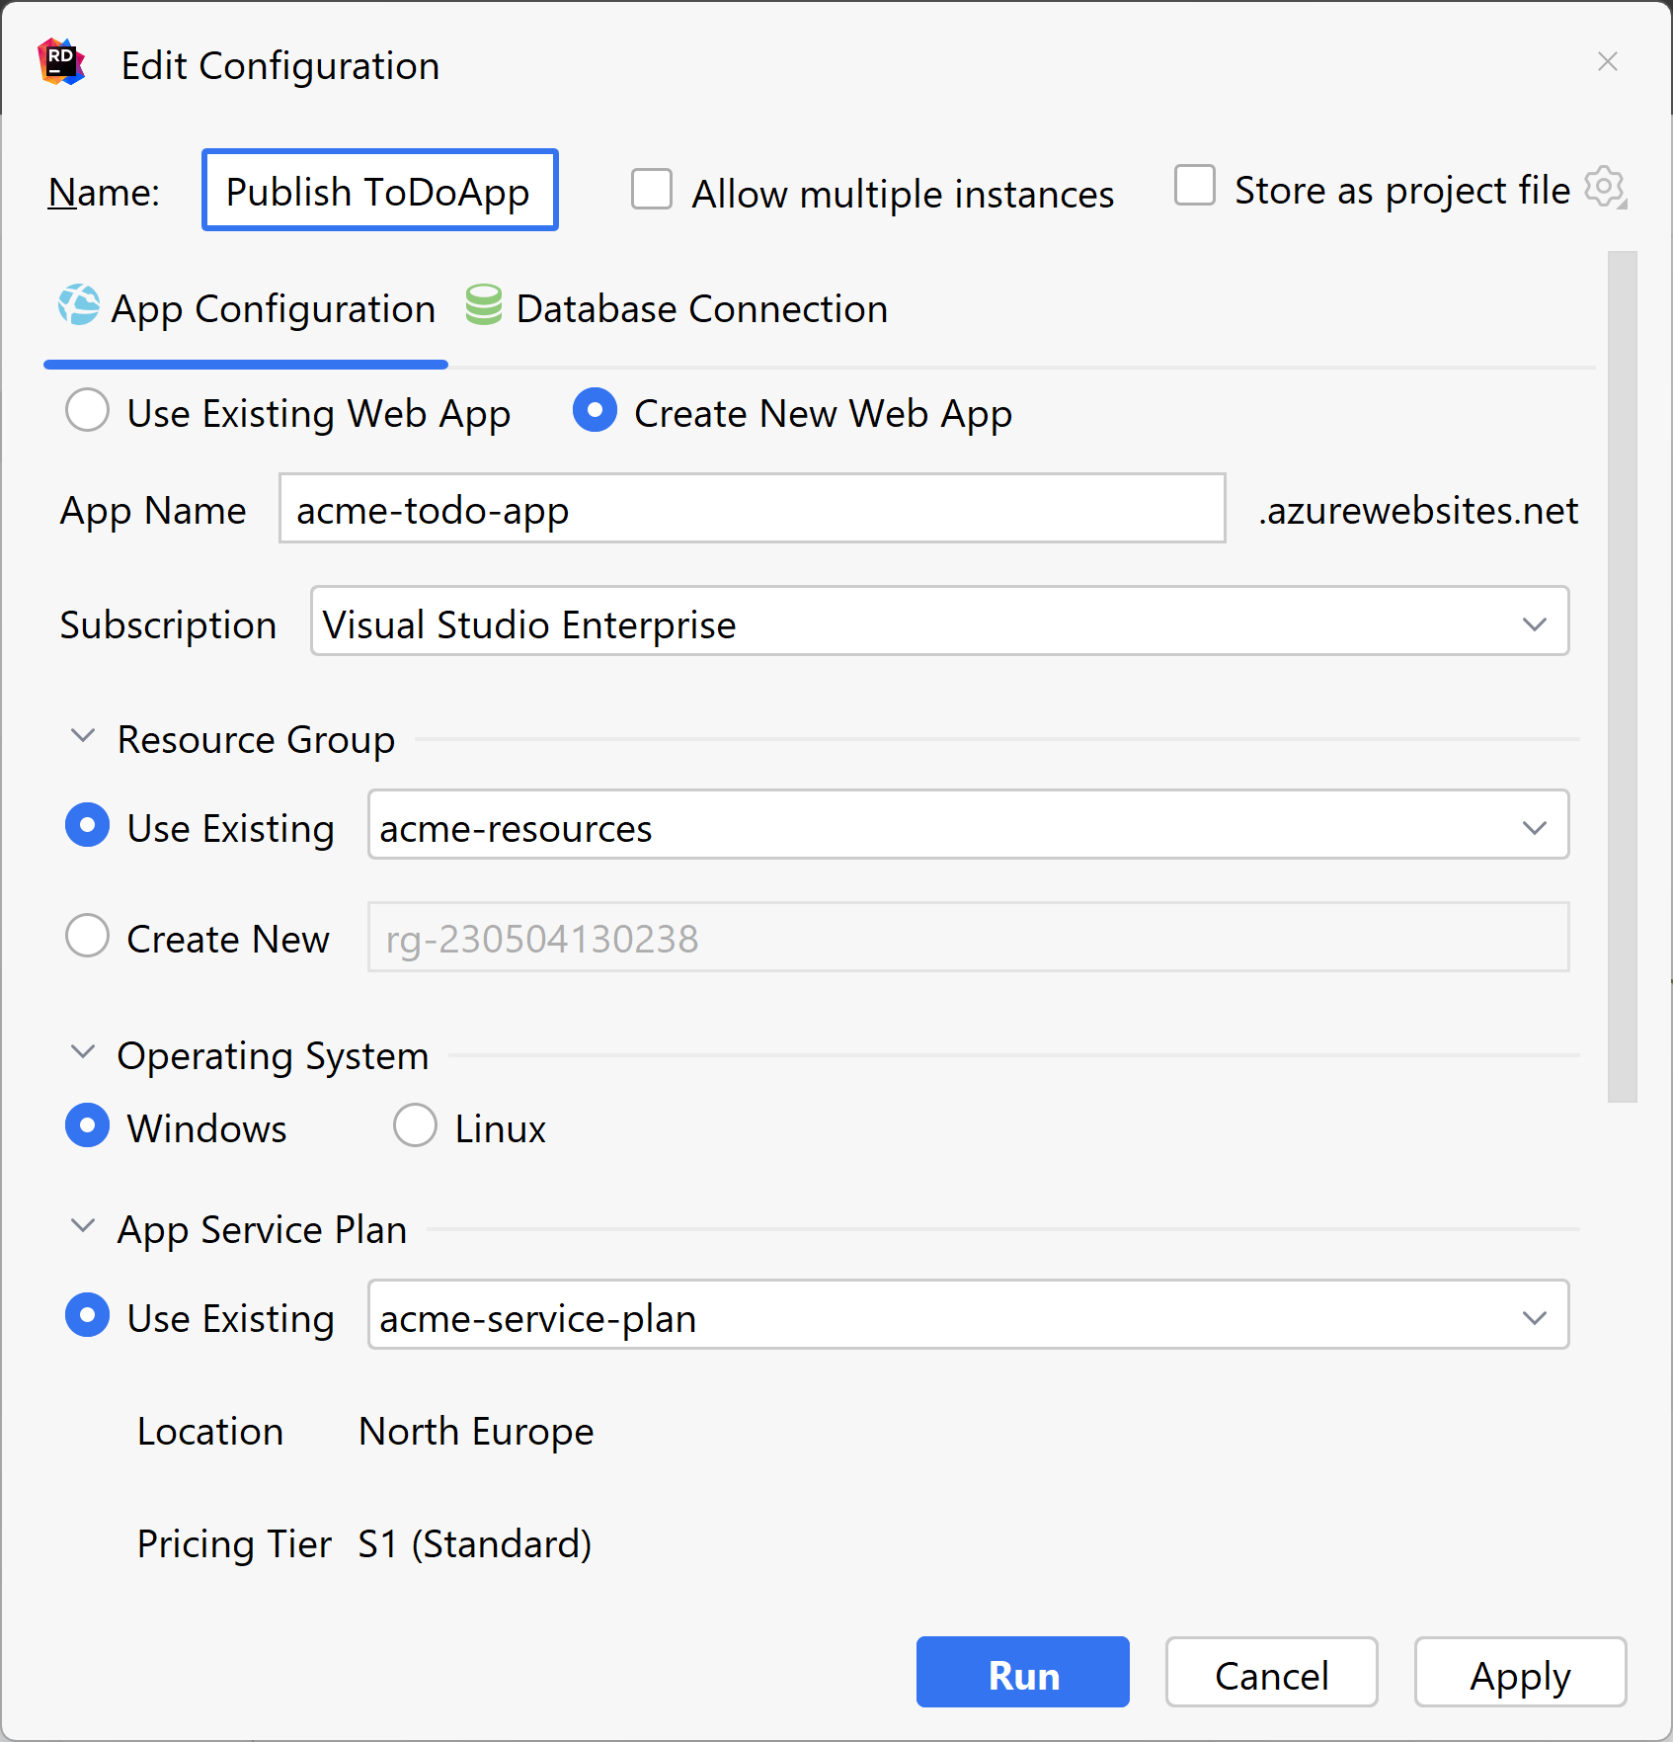
Task: Collapse the App Service Plan section
Action: click(x=83, y=1225)
